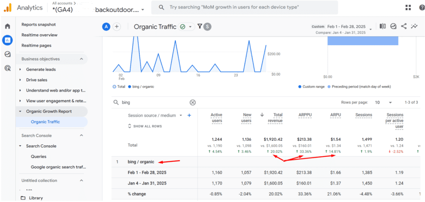Toggle the Preceding period legend item
The width and height of the screenshot is (425, 202).
click(359, 87)
